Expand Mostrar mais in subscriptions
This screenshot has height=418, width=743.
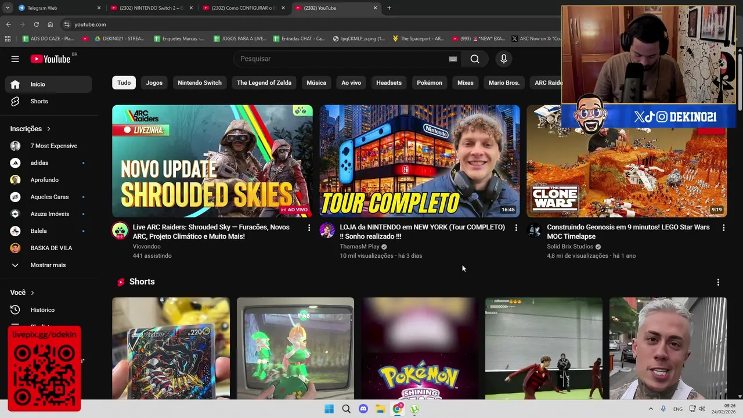(49, 265)
